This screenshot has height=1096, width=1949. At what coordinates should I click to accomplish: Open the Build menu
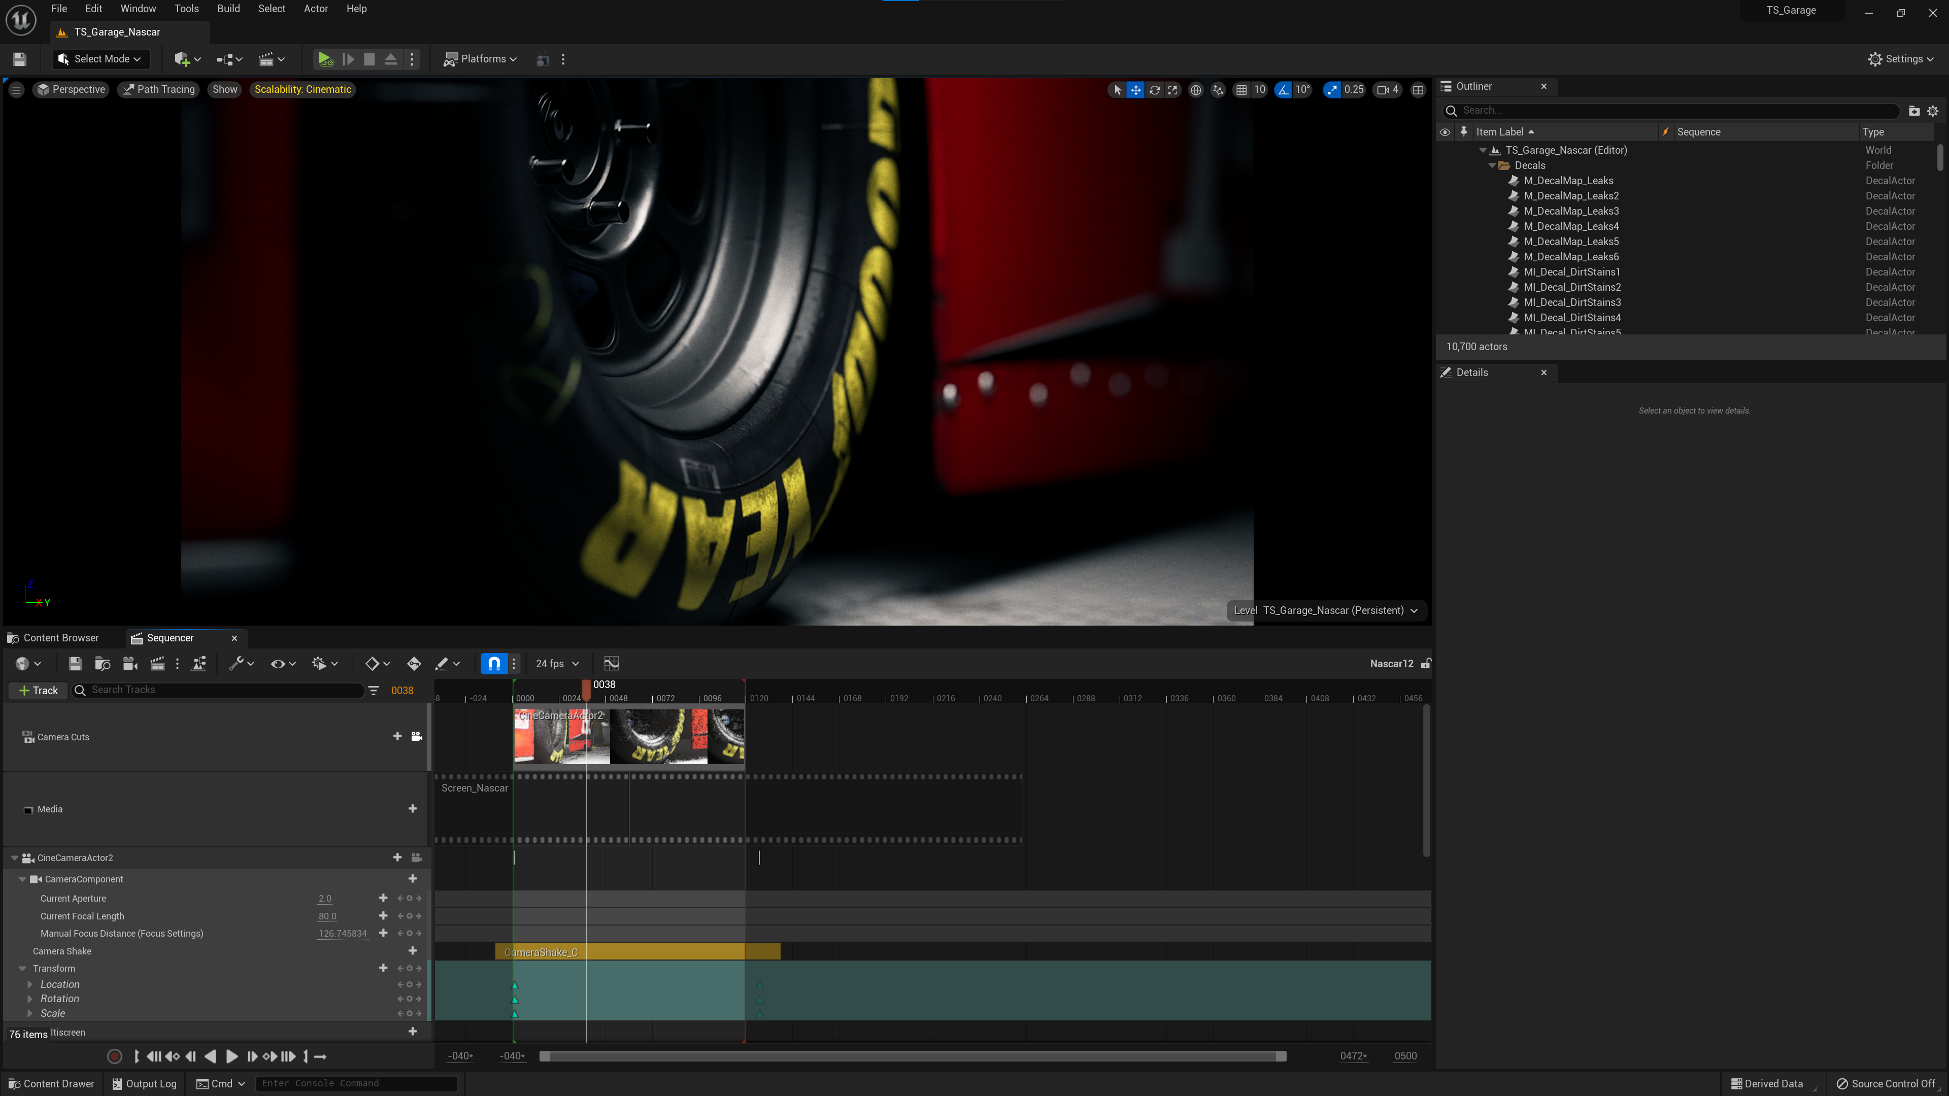pyautogui.click(x=228, y=9)
